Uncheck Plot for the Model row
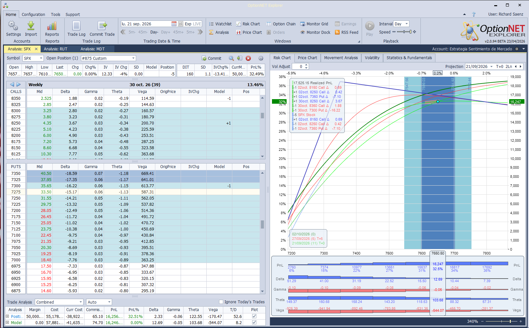 (x=254, y=322)
